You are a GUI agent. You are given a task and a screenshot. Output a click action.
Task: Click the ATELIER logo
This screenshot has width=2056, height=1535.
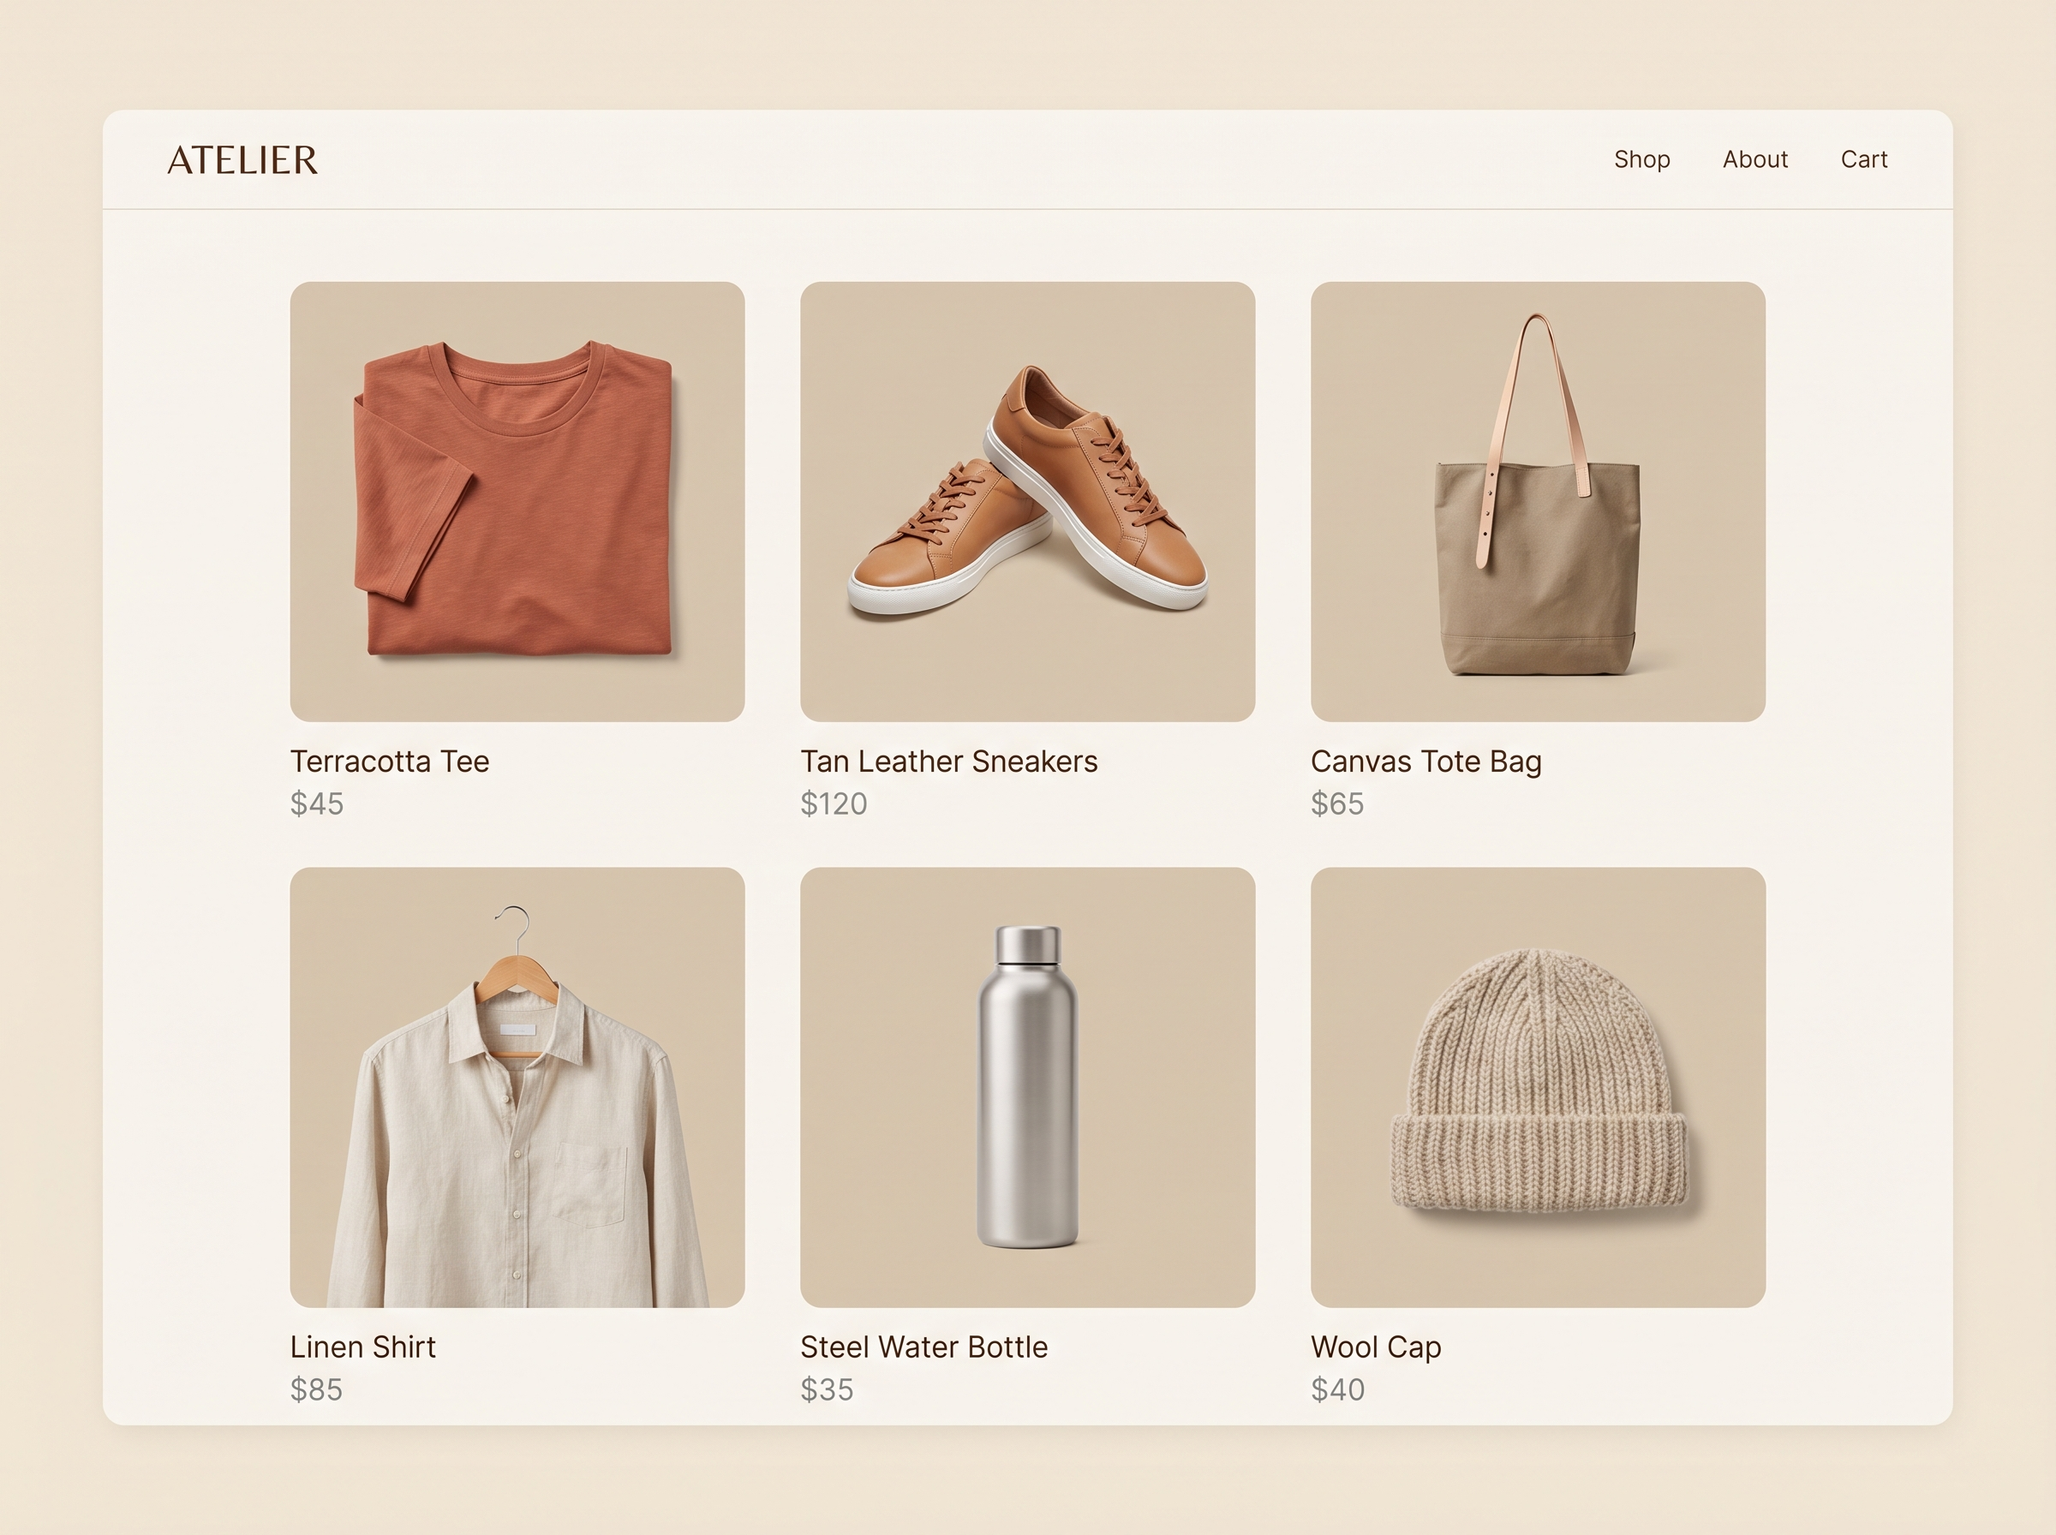tap(242, 160)
